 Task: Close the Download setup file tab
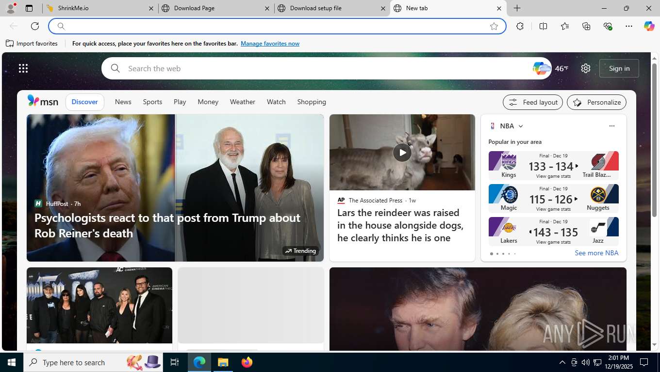coord(383,8)
